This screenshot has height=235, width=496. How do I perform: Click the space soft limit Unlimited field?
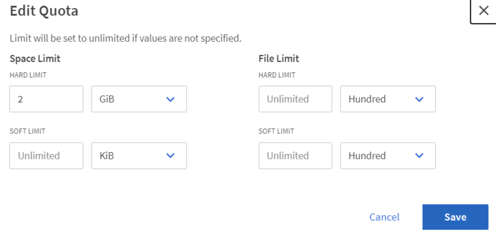(x=46, y=156)
